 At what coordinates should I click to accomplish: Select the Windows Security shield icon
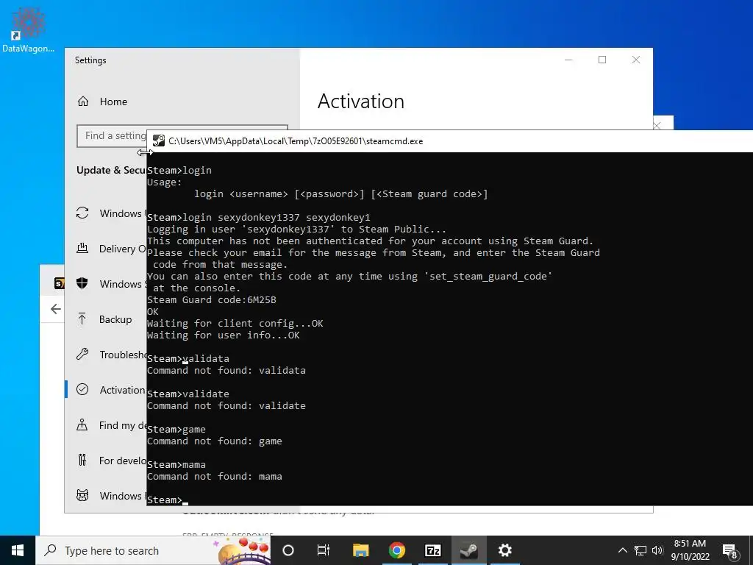[x=82, y=283]
